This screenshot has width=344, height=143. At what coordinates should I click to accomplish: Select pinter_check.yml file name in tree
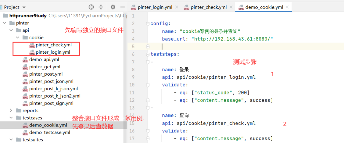coord(54,45)
